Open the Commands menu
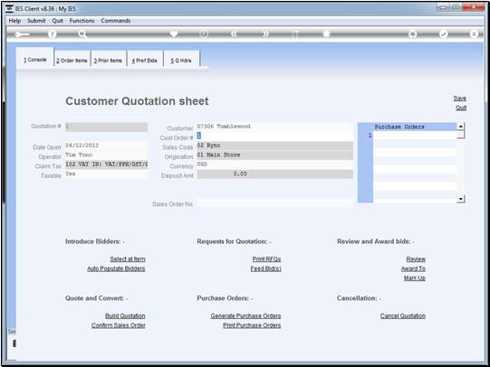 coord(116,21)
